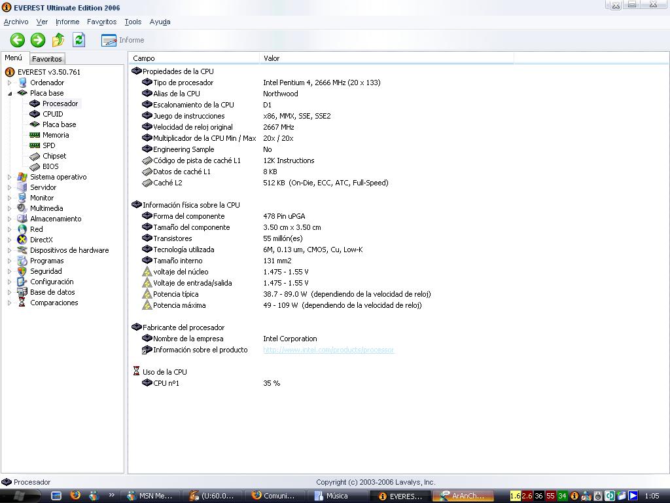Click the MSN Messenger icon in quick launch
This screenshot has height=503, width=670.
(94, 496)
